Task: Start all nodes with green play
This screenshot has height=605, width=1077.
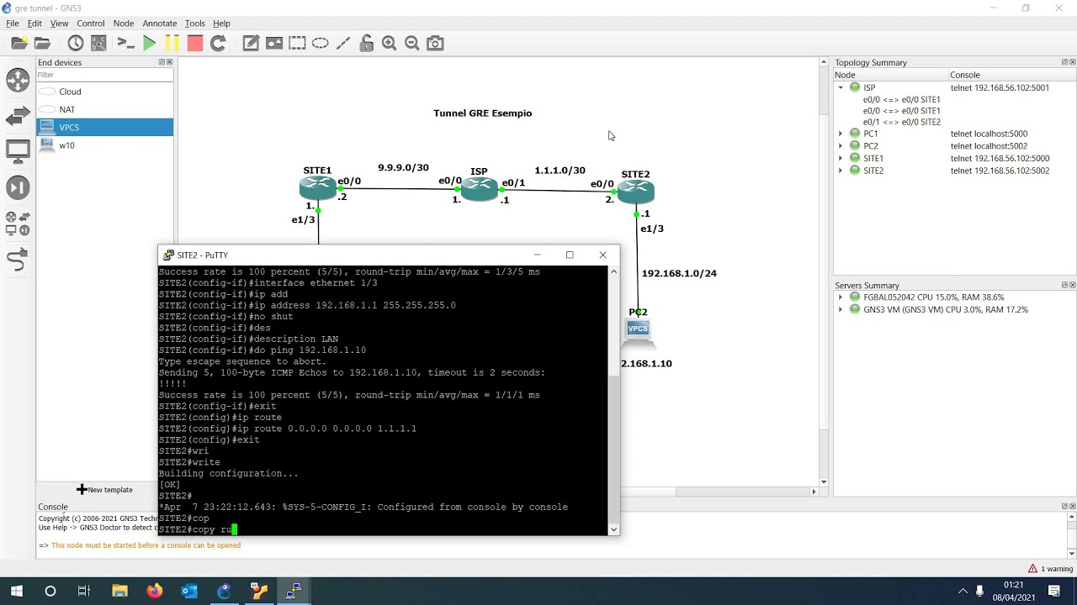Action: 149,43
